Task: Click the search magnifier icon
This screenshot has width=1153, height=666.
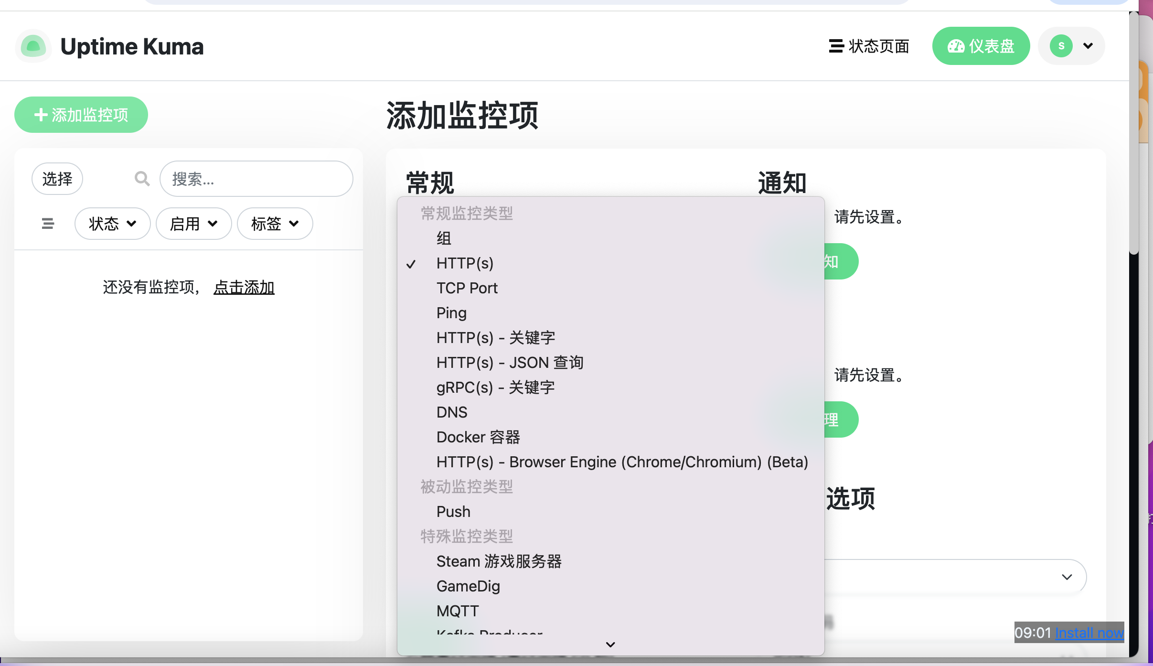Action: 142,179
